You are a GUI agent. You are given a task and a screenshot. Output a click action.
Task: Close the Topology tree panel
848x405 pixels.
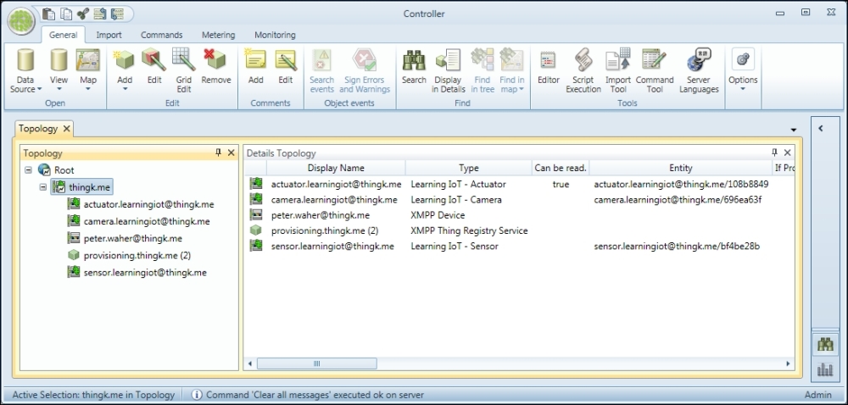(231, 153)
